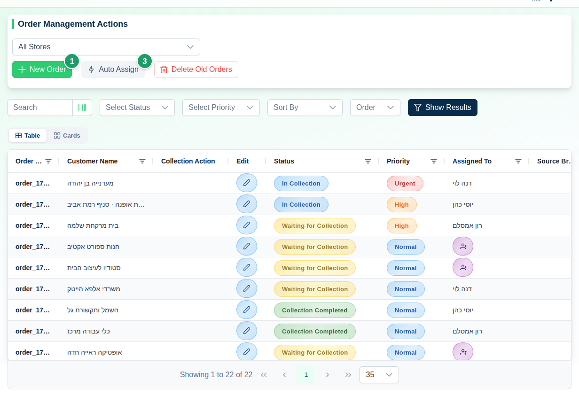Click the Showing 1 to 22 of 22 text
Viewport: 579px width, 411px height.
[216, 375]
